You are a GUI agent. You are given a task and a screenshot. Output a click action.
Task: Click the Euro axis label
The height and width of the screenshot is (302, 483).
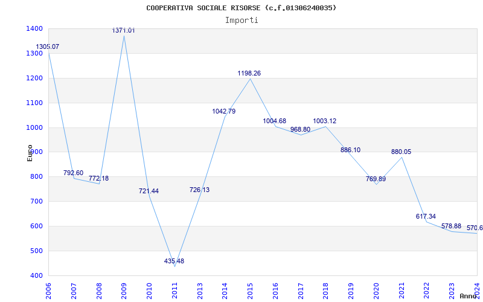tap(30, 153)
